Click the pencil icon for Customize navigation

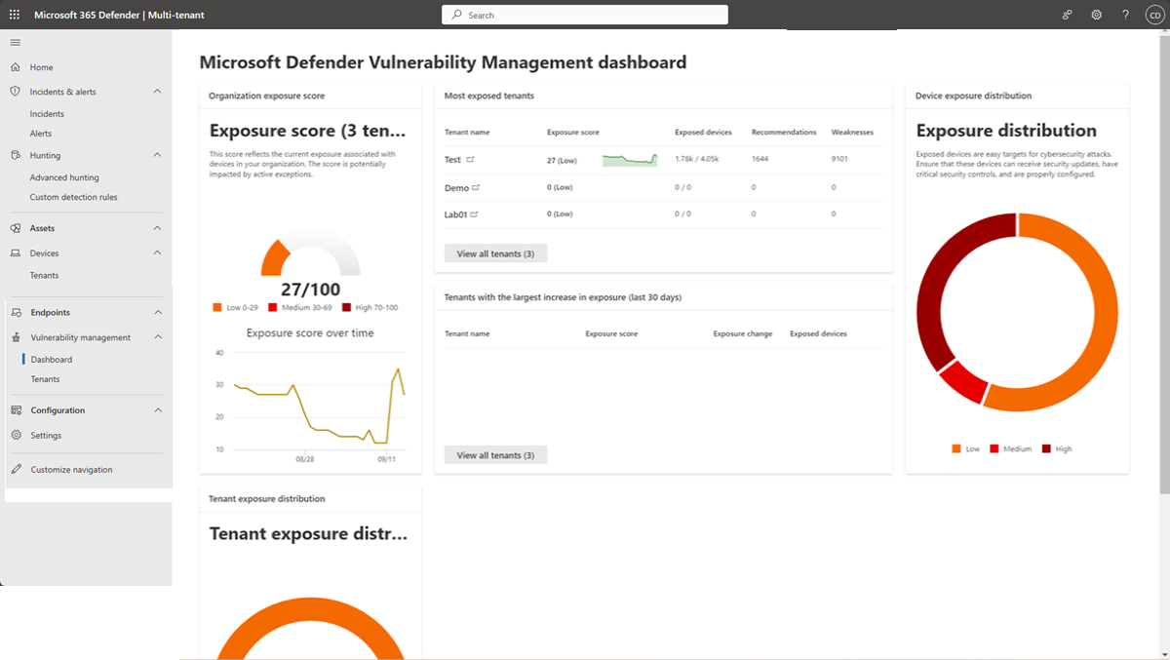click(16, 470)
